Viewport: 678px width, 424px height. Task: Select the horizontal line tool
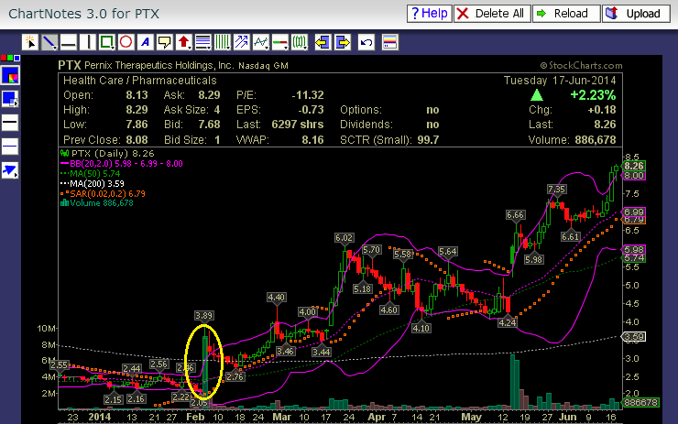(69, 42)
